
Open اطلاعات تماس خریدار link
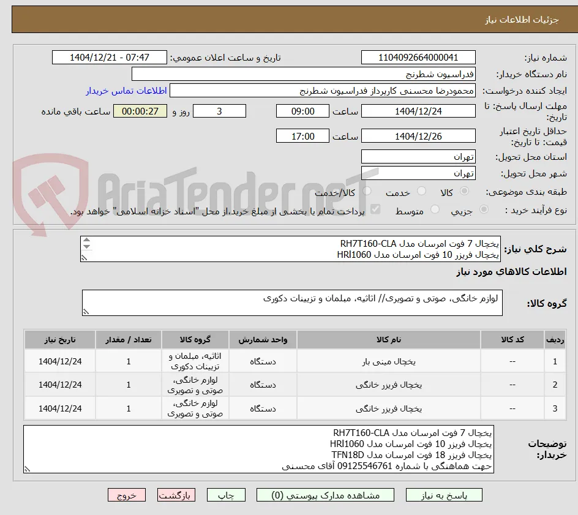pyautogui.click(x=126, y=91)
